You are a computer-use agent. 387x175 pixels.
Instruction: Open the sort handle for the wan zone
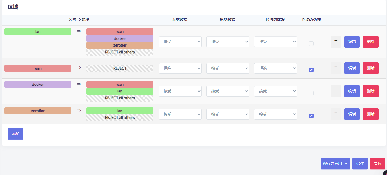point(336,68)
